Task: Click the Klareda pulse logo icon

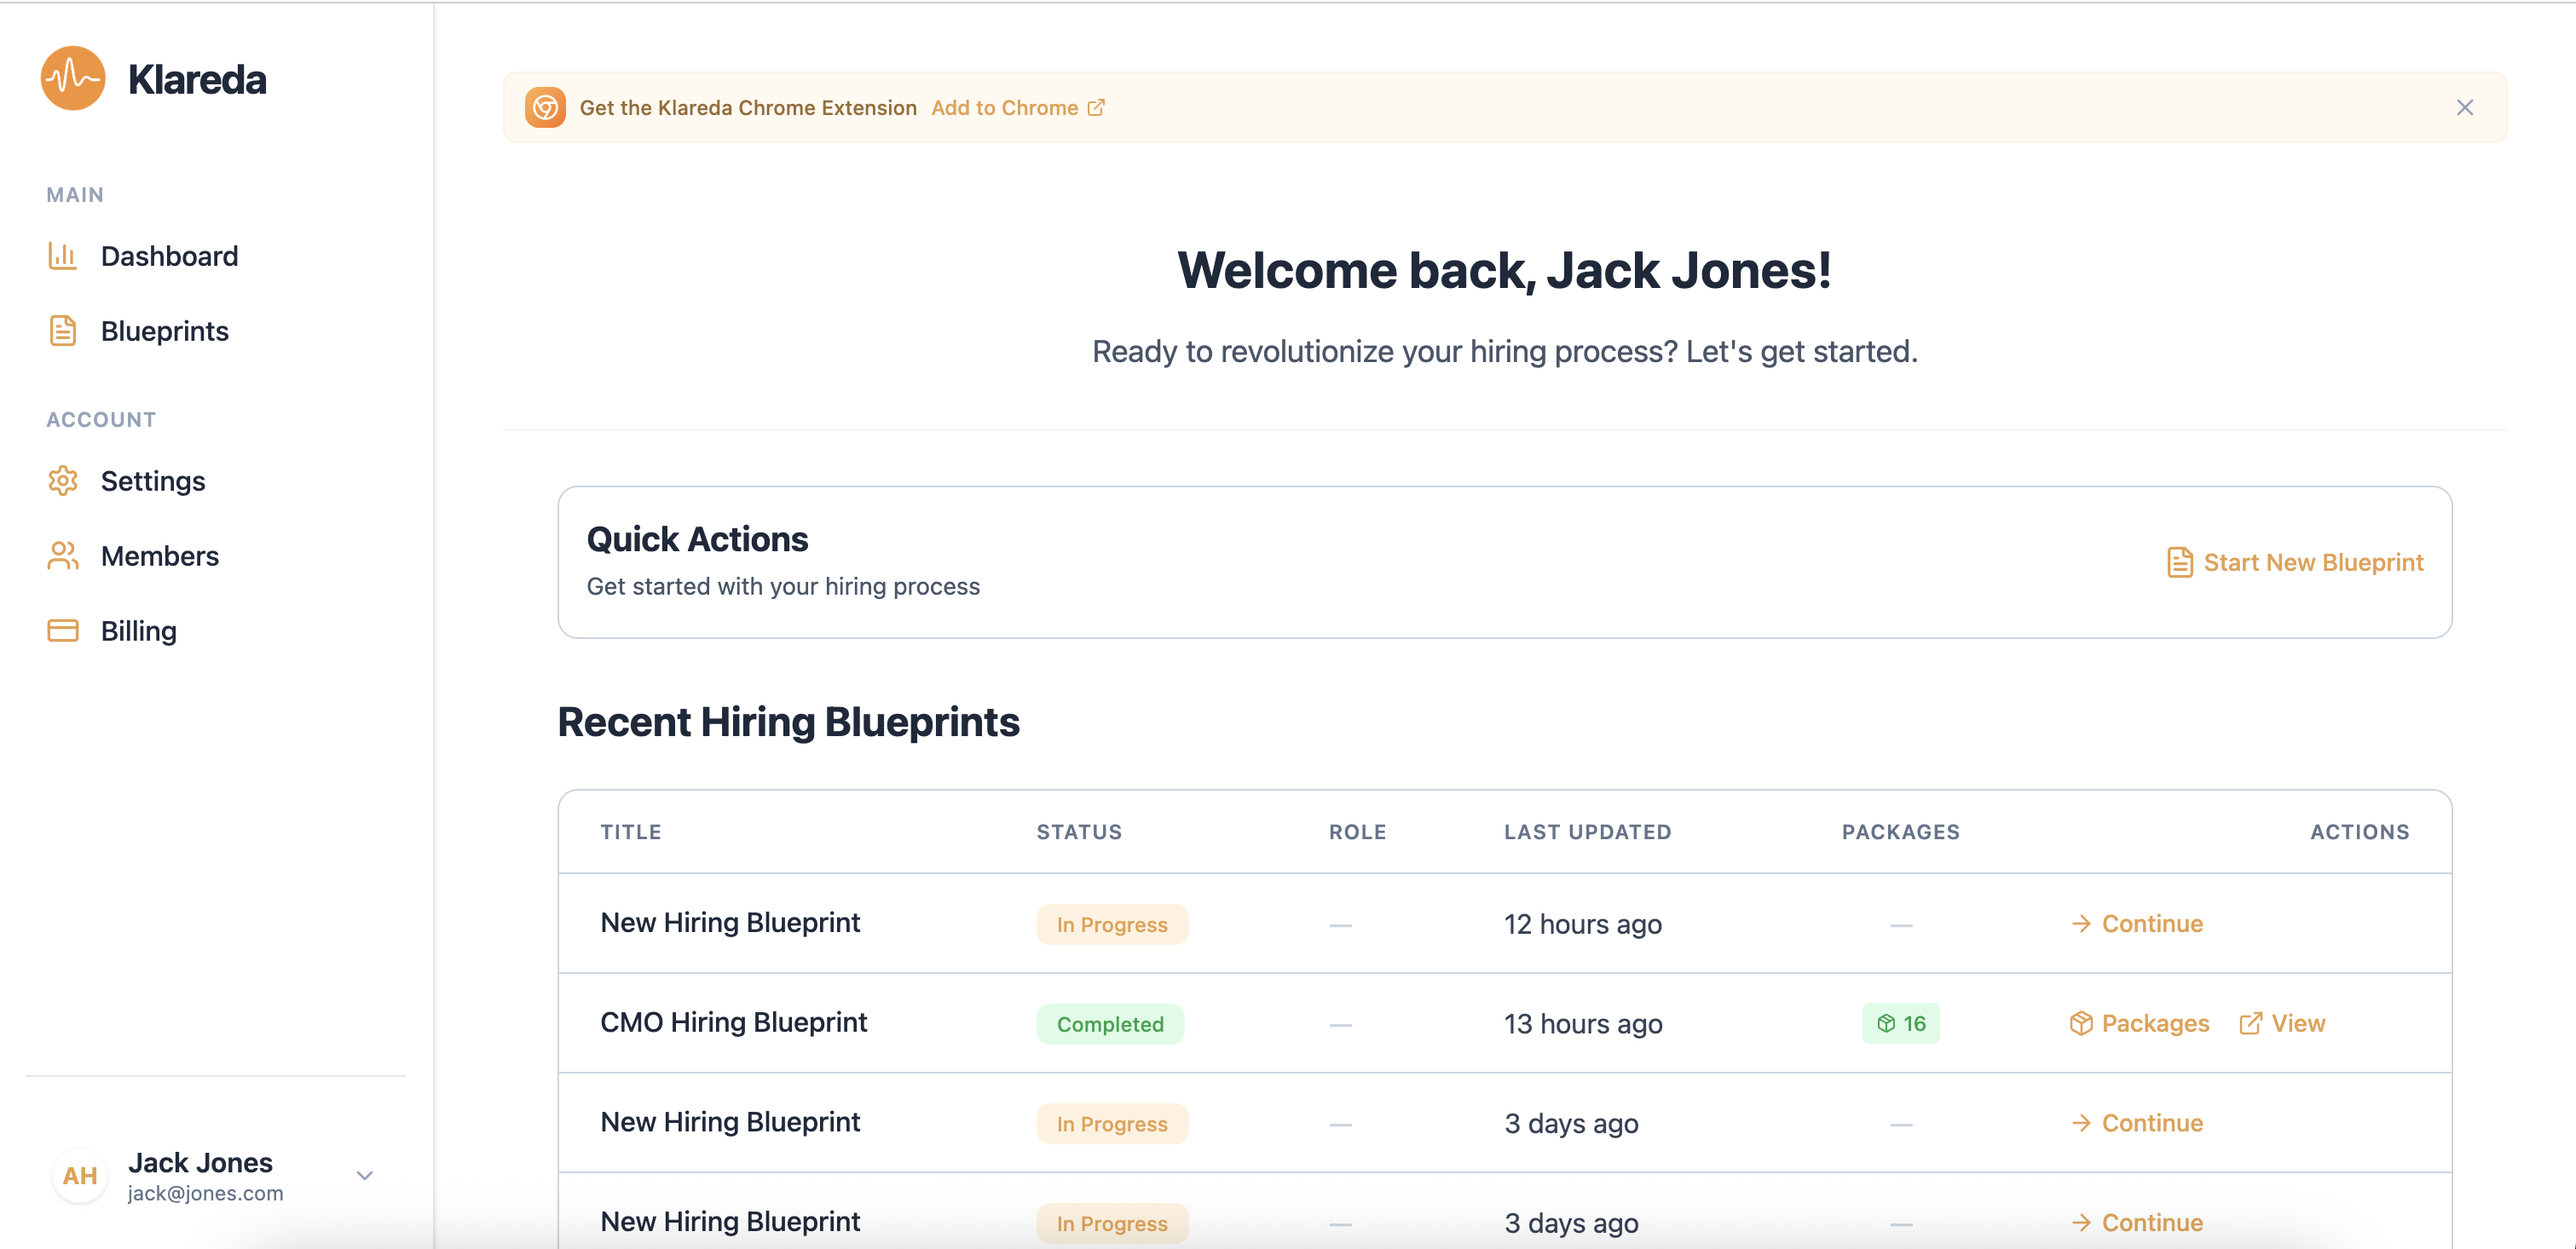Action: coord(73,78)
